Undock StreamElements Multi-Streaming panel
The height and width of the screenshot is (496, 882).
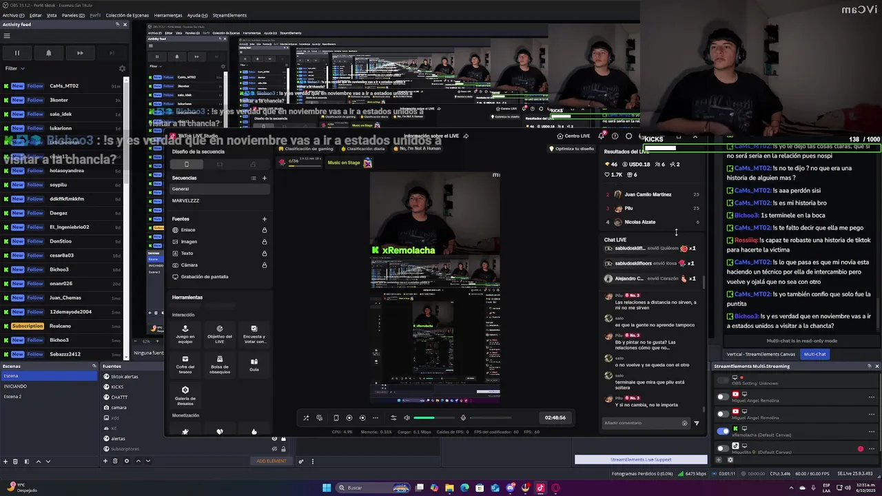click(x=870, y=366)
